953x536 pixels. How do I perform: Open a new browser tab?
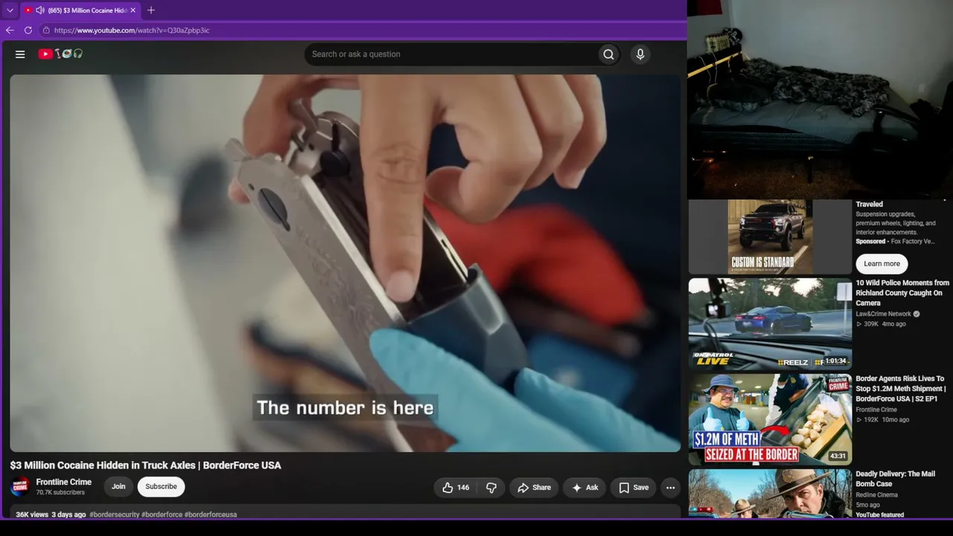coord(151,10)
